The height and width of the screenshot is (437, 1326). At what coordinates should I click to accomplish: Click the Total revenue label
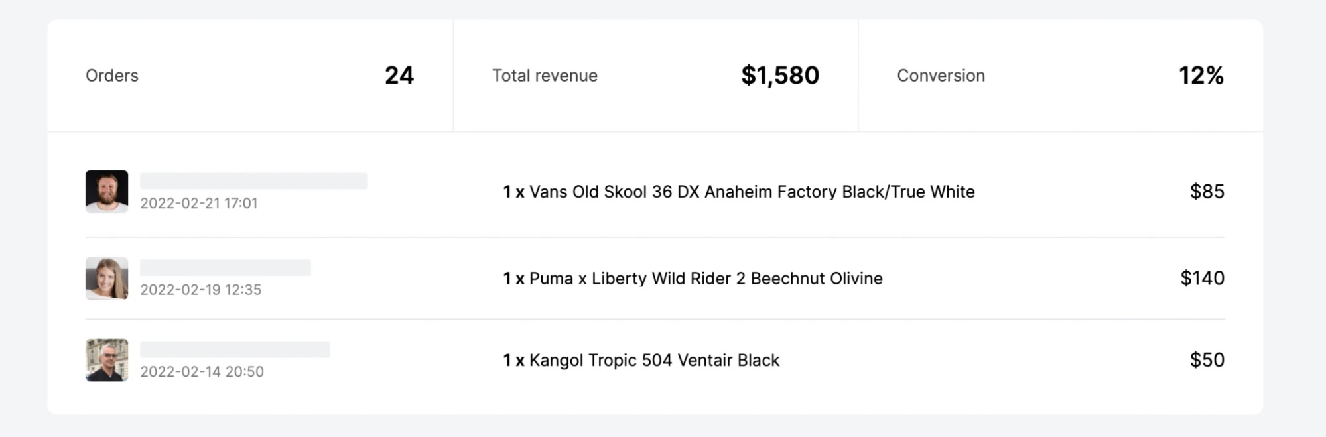coord(545,76)
